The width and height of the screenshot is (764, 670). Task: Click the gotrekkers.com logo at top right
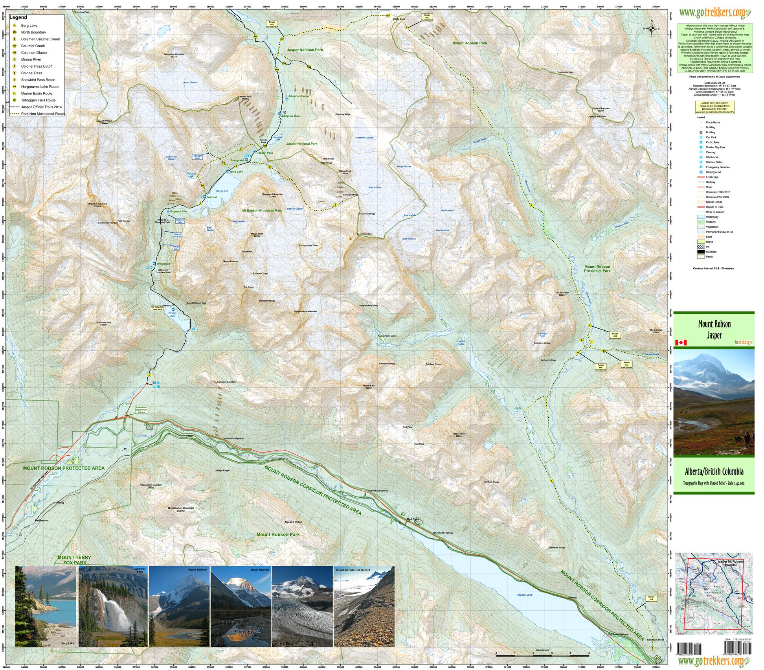pos(713,13)
